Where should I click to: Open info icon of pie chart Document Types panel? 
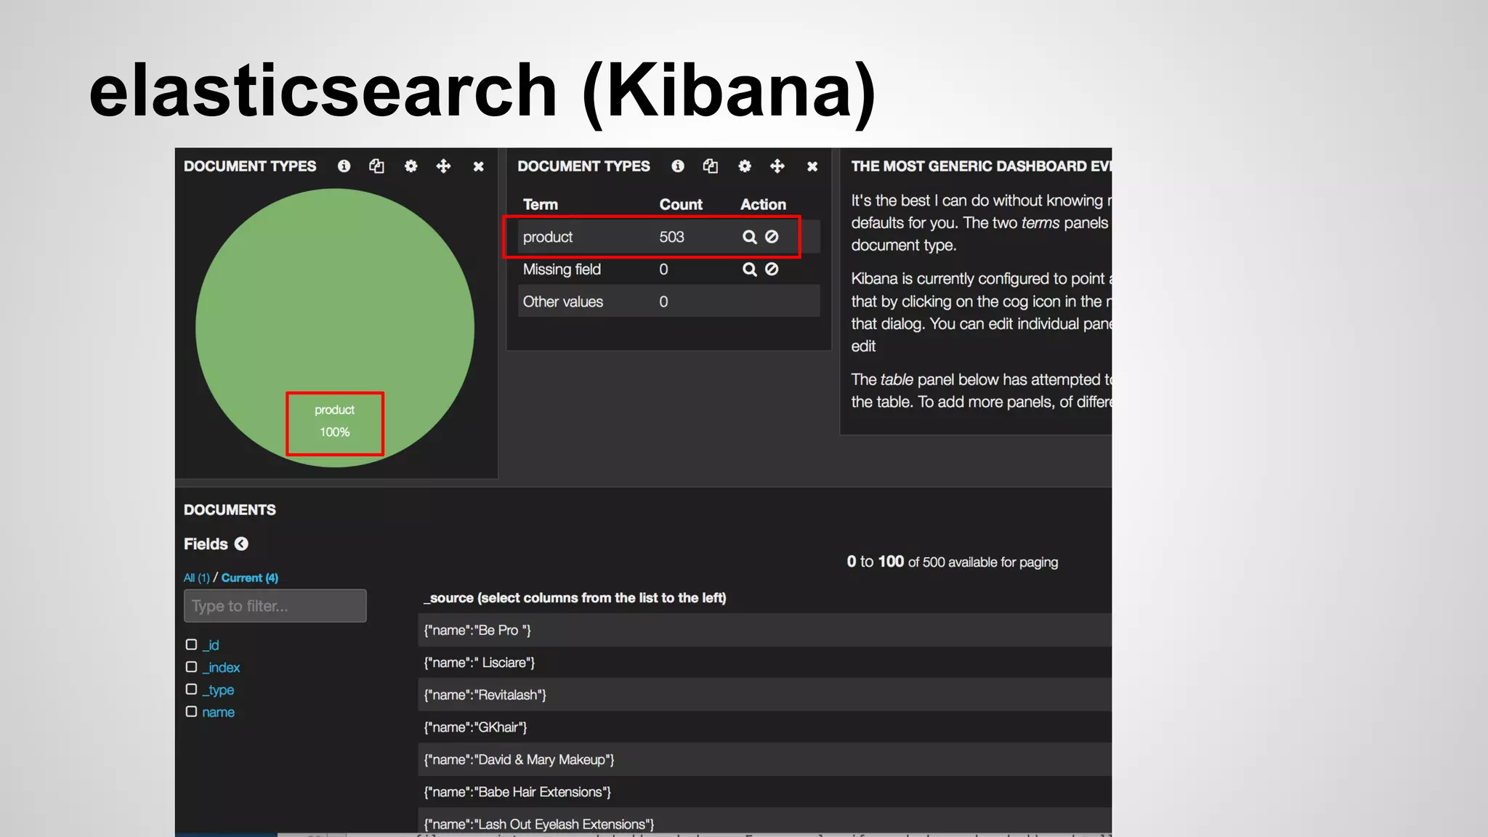pyautogui.click(x=344, y=166)
